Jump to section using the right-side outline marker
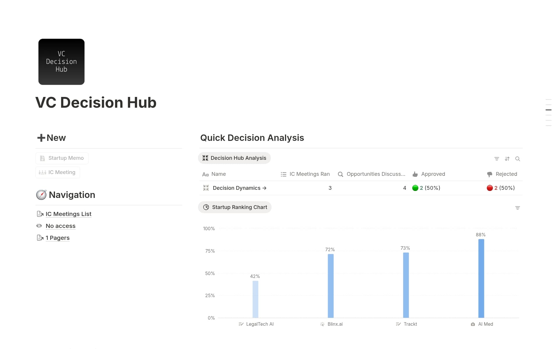This screenshot has height=349, width=559. point(548,110)
